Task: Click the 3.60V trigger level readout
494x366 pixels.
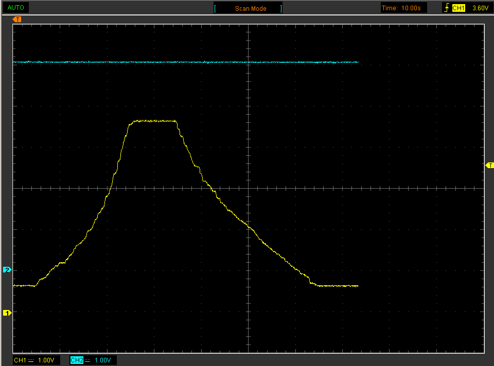Action: (x=480, y=8)
